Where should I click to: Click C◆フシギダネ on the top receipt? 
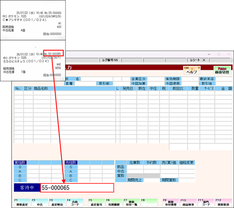24,20
